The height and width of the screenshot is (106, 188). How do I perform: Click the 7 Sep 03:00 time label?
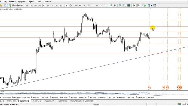click(x=92, y=97)
